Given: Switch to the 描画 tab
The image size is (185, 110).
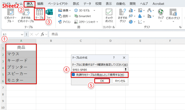Looking at the screenshot, I should [x=40, y=4].
